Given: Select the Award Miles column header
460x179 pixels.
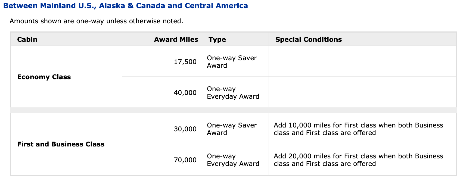Looking at the screenshot, I should (176, 40).
